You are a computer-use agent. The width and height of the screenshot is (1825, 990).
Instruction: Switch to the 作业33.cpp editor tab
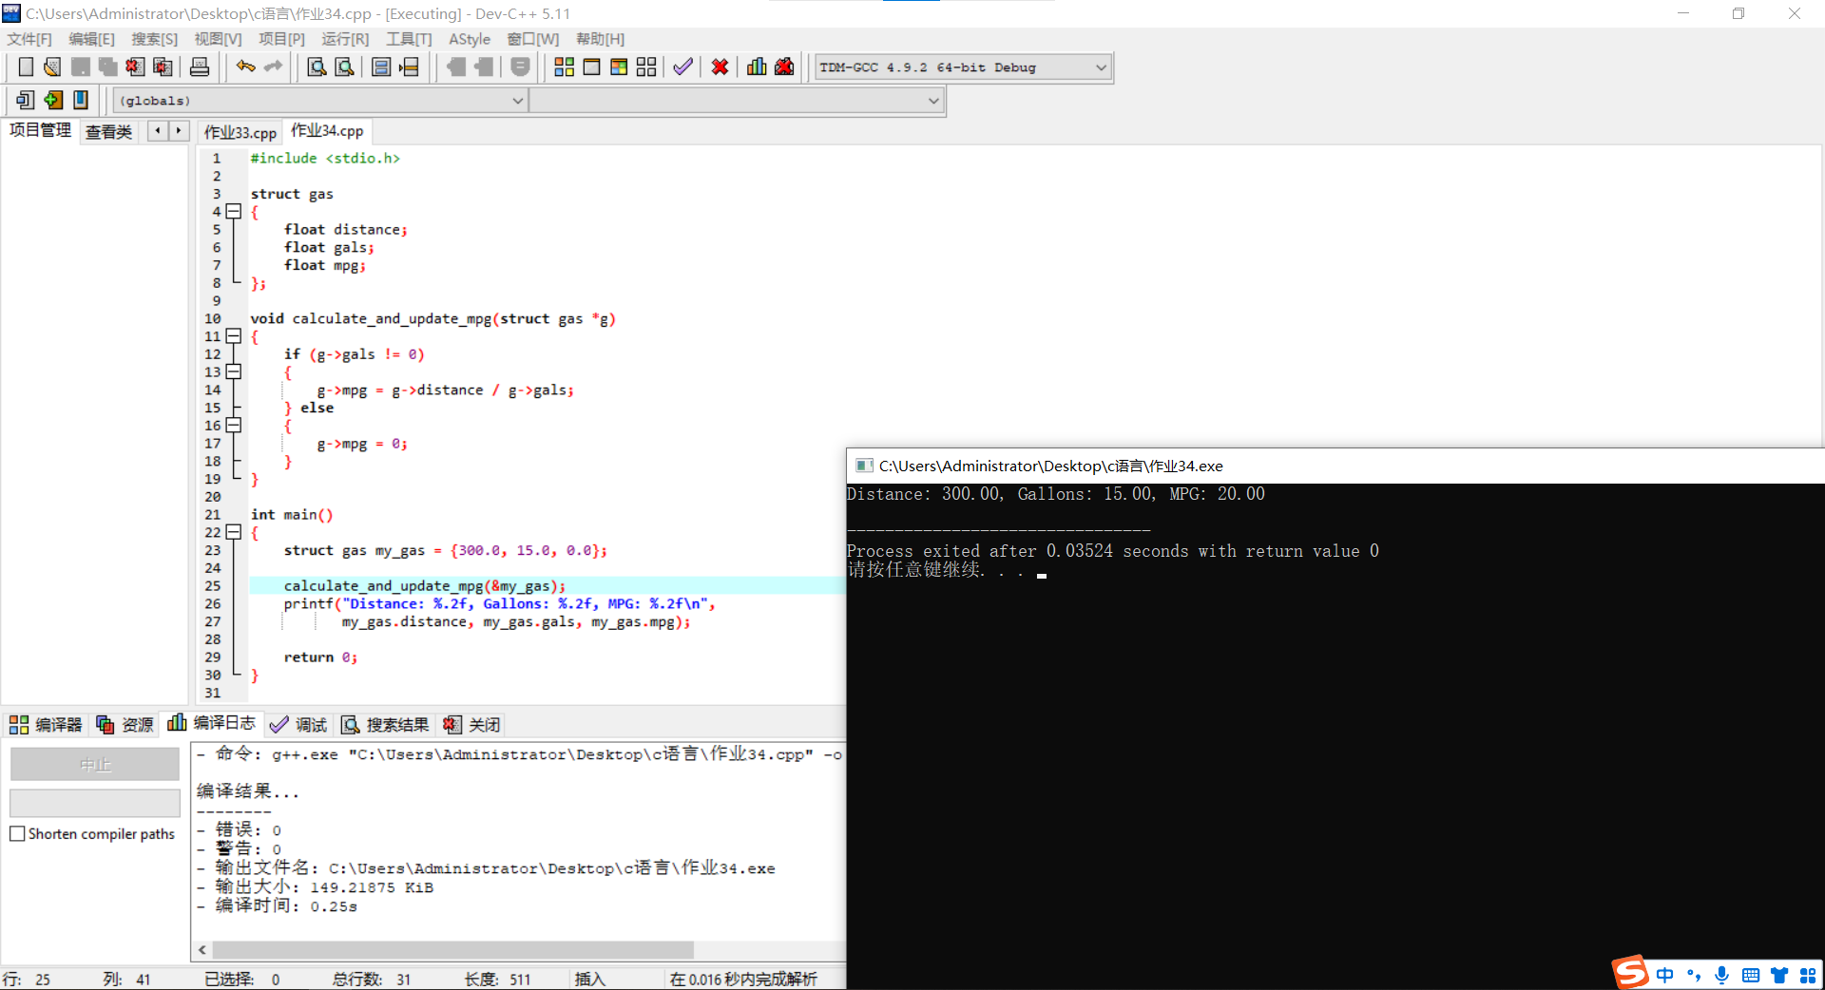pyautogui.click(x=240, y=132)
